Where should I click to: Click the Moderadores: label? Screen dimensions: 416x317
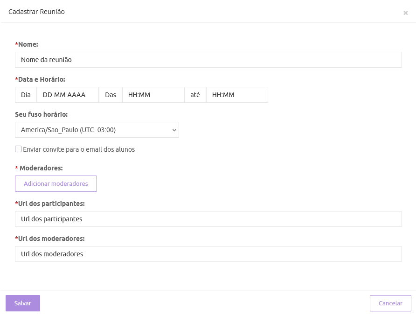pos(41,168)
